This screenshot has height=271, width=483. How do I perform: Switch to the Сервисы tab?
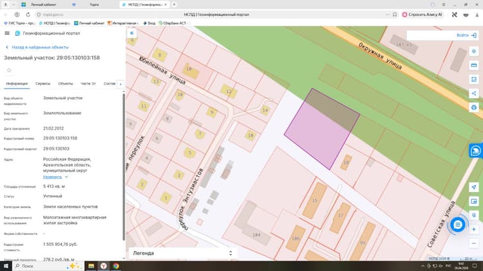pyautogui.click(x=43, y=83)
